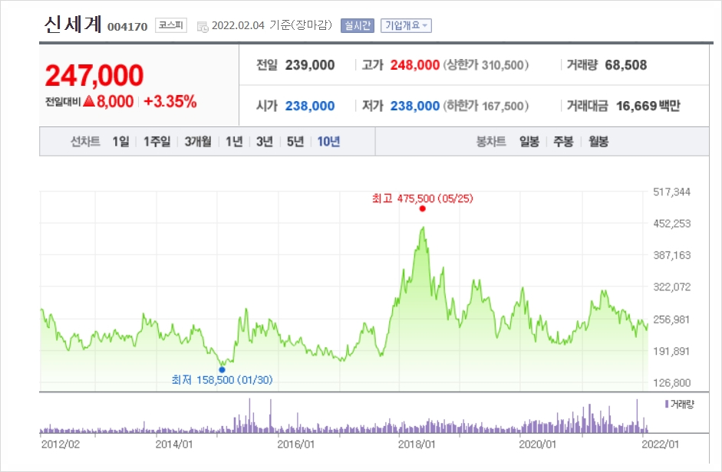Click the 시가 value 238,000

coord(310,106)
